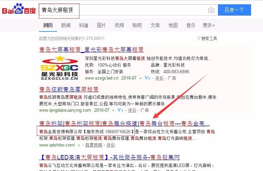Click the Baidu logo

[x=19, y=9]
